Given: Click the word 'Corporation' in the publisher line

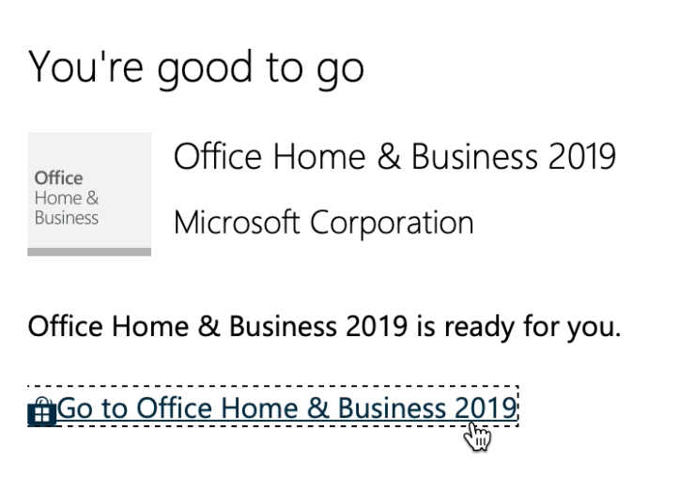Looking at the screenshot, I should point(392,223).
